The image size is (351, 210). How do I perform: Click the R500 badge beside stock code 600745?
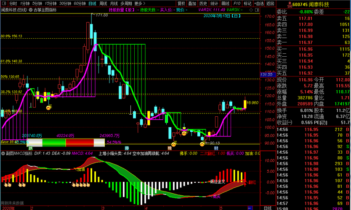290,5
